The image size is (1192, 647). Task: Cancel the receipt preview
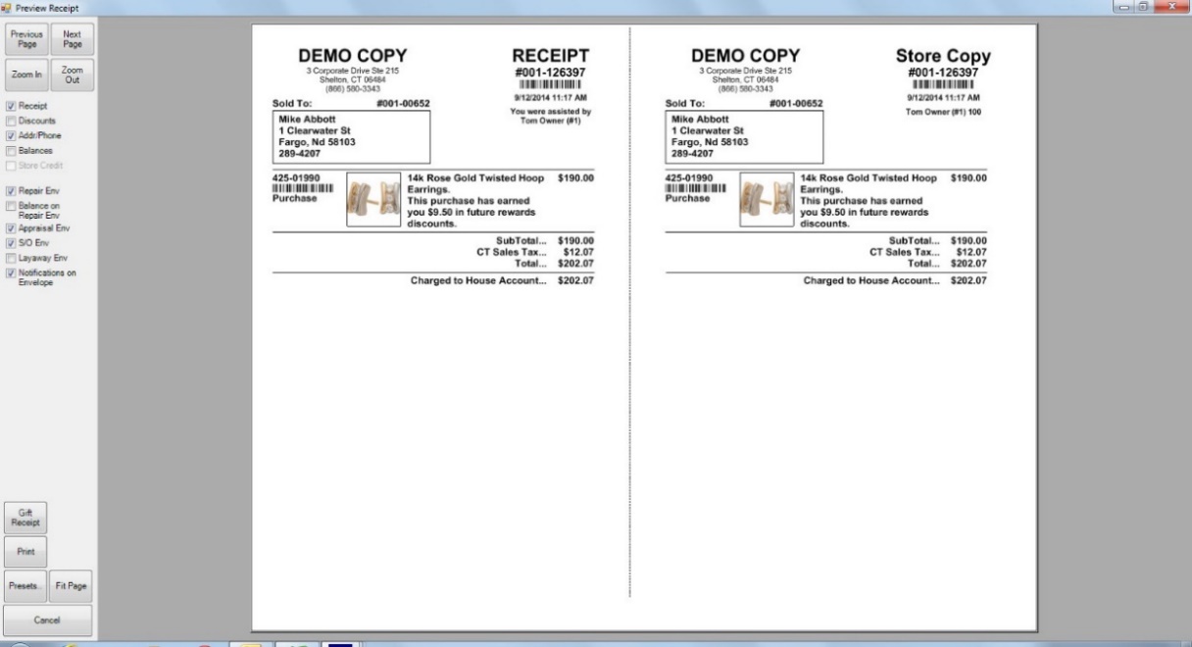point(48,620)
